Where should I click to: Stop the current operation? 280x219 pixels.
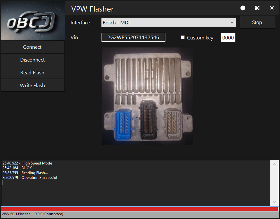[x=257, y=22]
